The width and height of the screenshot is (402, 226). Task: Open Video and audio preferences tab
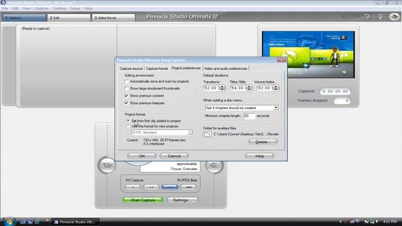coord(226,68)
